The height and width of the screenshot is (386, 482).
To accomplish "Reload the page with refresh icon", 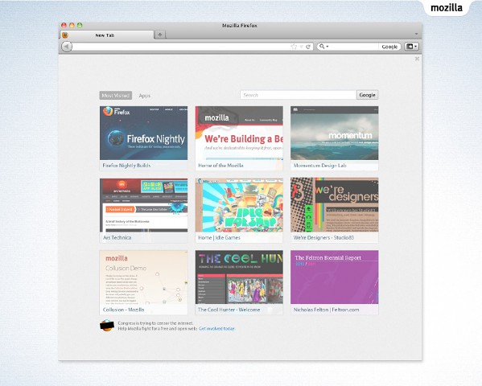I will tap(308, 47).
